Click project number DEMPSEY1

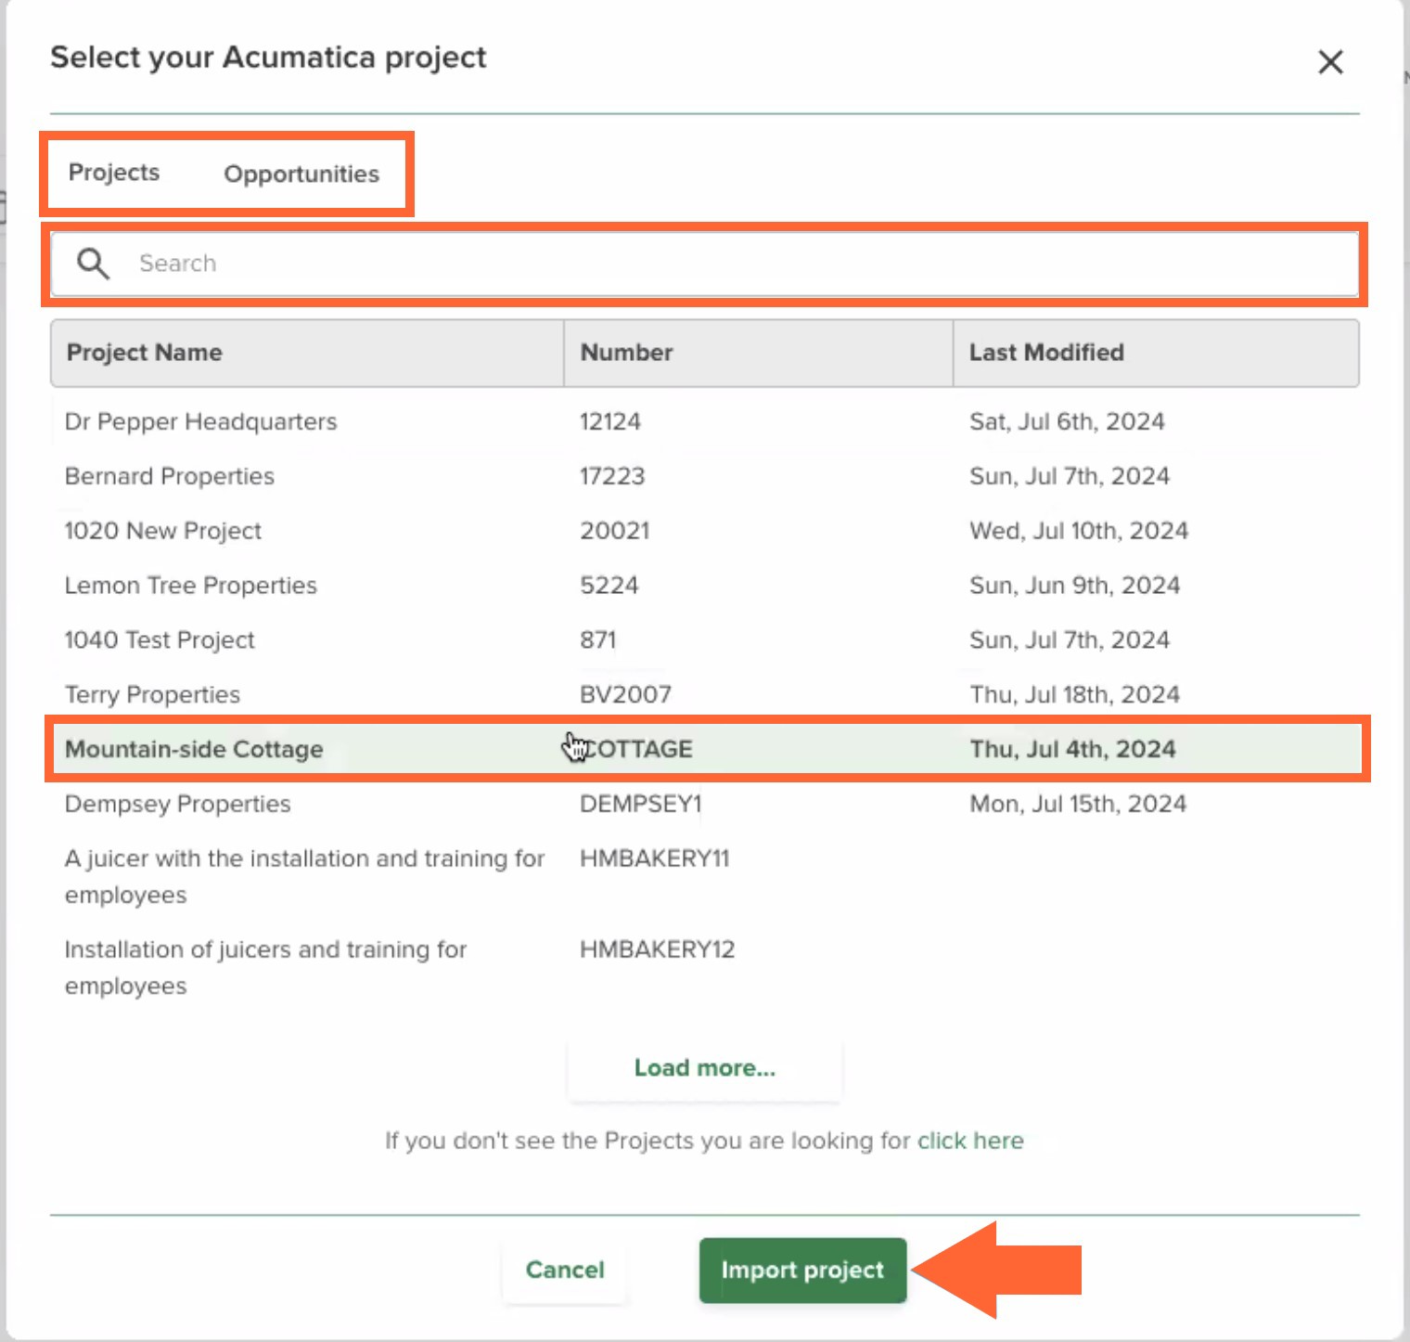click(x=641, y=804)
